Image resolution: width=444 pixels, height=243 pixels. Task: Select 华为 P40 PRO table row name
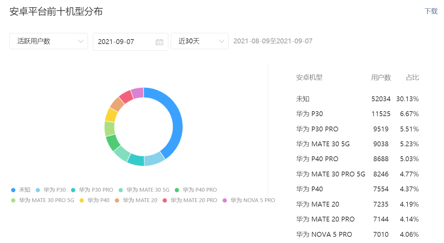pos(317,159)
